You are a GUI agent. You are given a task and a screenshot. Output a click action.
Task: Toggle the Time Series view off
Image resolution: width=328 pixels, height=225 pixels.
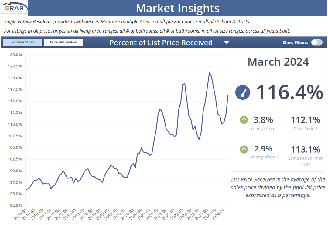click(22, 42)
